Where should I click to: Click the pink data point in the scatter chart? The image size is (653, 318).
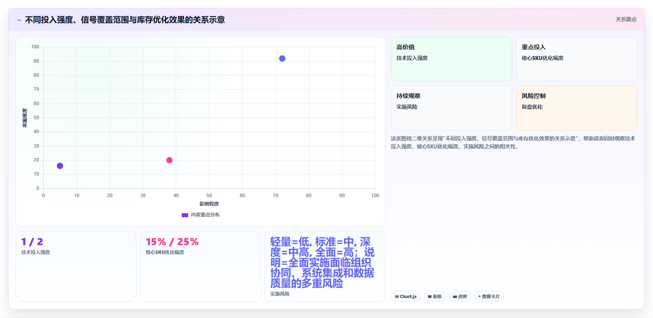coord(169,160)
